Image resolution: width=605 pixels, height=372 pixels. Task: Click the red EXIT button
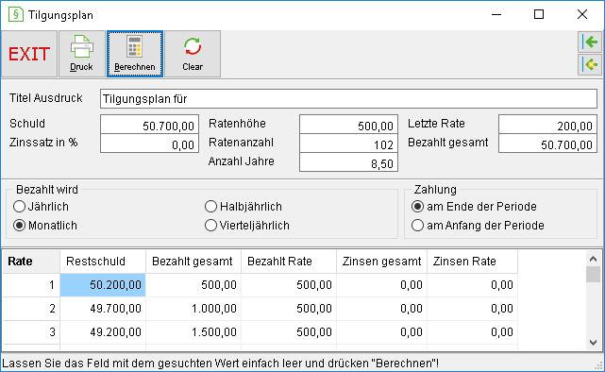tap(29, 54)
